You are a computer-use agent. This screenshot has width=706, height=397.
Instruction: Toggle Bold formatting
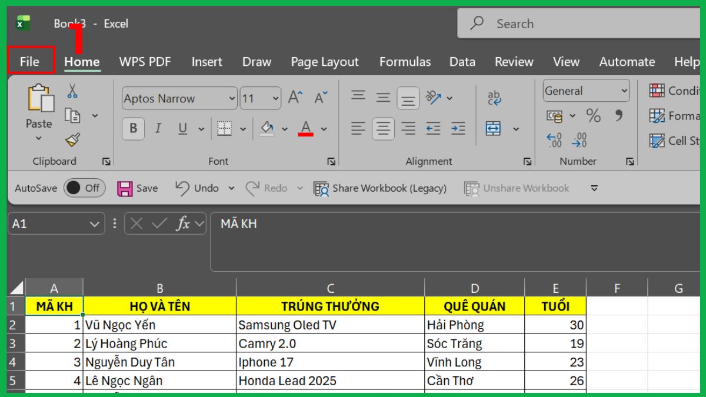pyautogui.click(x=134, y=128)
